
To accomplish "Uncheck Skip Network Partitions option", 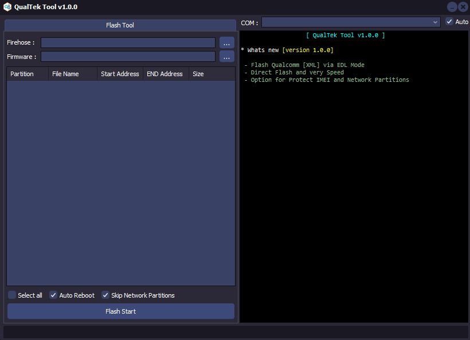I will click(105, 295).
